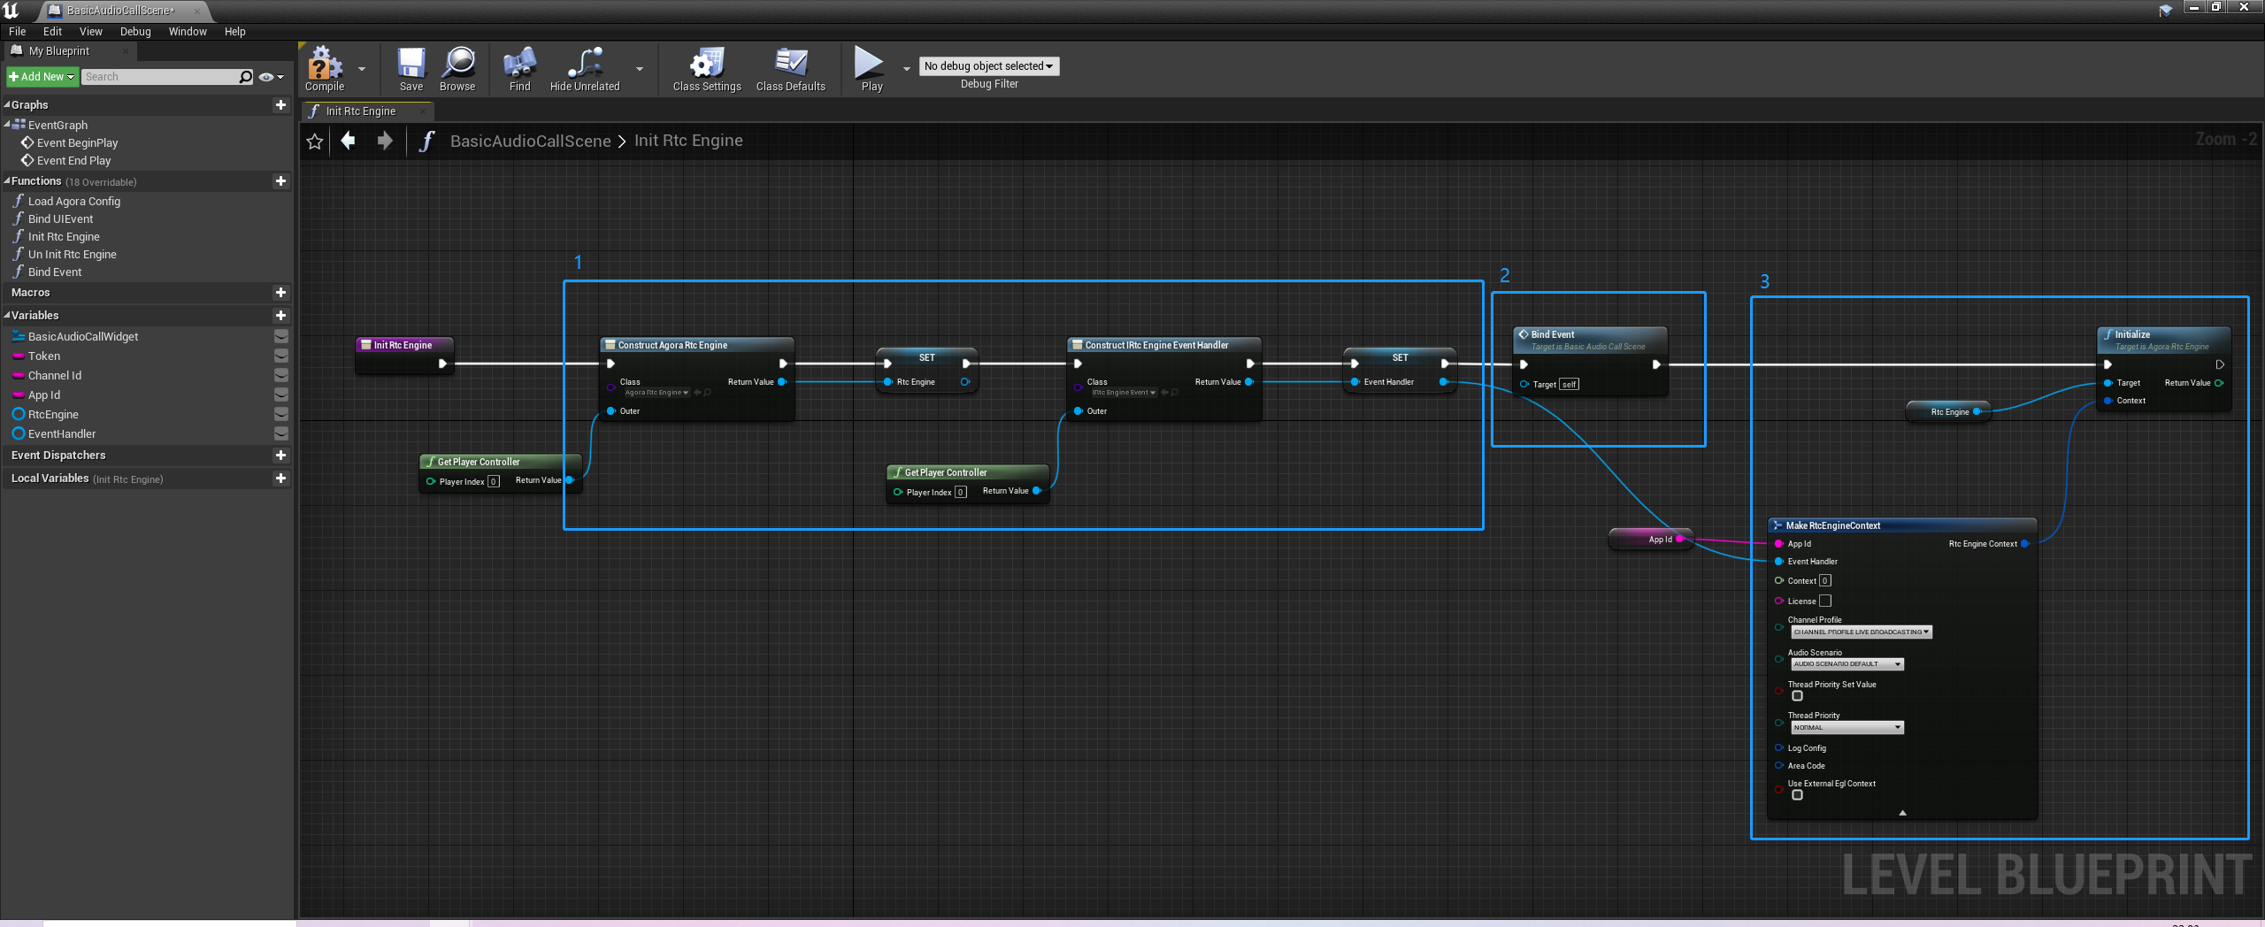The width and height of the screenshot is (2265, 927).
Task: Toggle BasicAudioCallWidget variable visibility eye
Action: (281, 336)
